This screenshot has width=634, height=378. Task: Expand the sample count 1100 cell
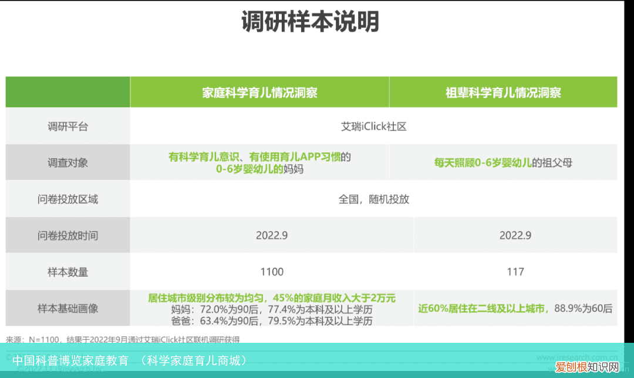pos(272,271)
